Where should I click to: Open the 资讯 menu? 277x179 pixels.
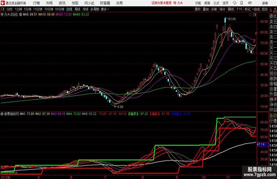[62, 3]
